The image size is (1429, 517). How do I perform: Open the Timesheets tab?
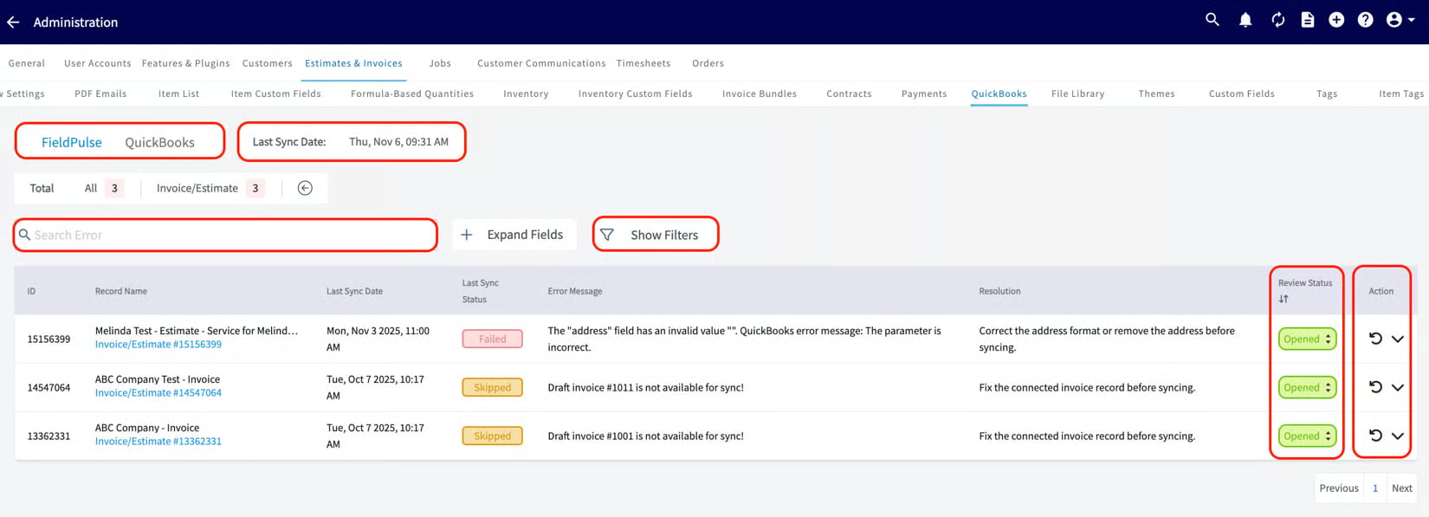pos(643,63)
